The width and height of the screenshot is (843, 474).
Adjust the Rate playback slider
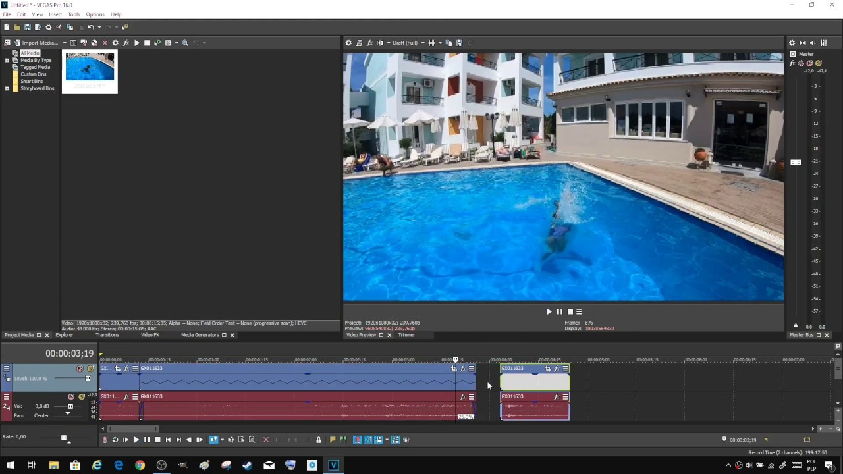tap(64, 437)
